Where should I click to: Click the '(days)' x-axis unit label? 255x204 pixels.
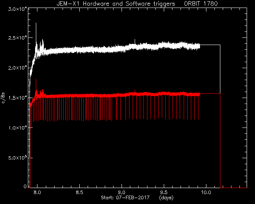(x=166, y=198)
